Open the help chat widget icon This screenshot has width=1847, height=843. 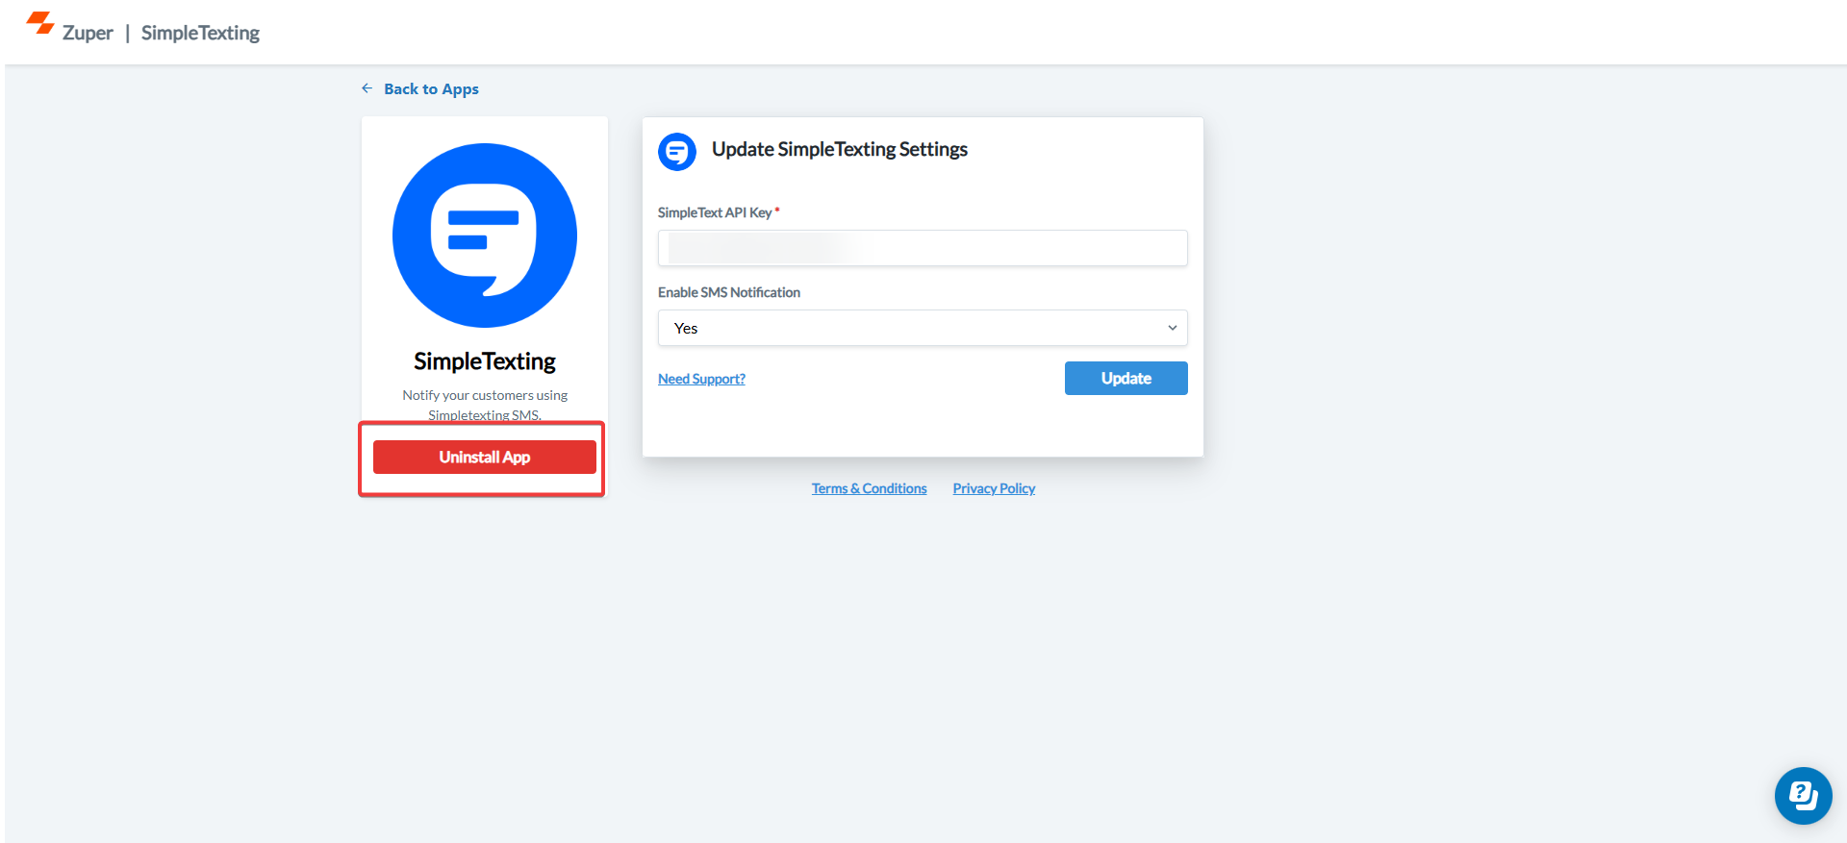[1803, 796]
